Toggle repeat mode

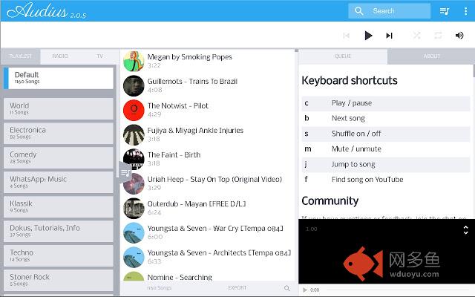tap(438, 36)
